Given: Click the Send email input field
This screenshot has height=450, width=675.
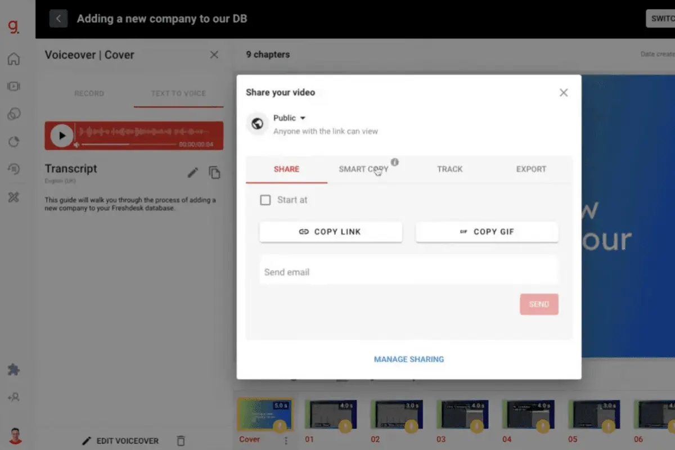Looking at the screenshot, I should [409, 272].
